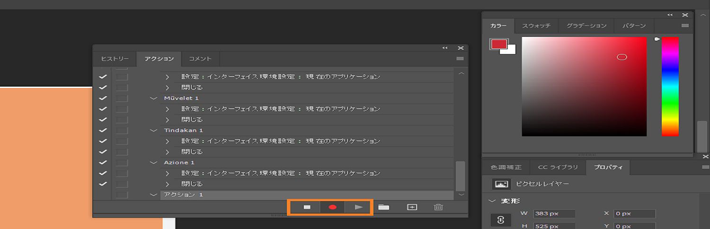The width and height of the screenshot is (710, 229).
Task: Toggle dialog box for Azione 1
Action: tap(122, 162)
